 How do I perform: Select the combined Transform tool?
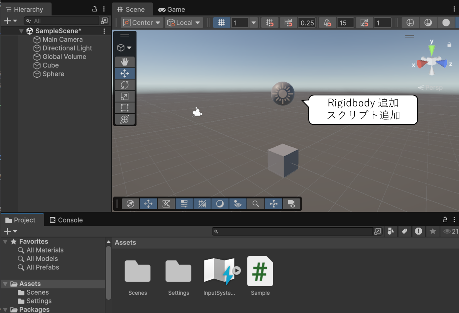click(x=124, y=119)
